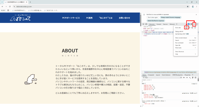Open PC販売 nav link
Screen dimensions: 199x107
tap(89, 18)
